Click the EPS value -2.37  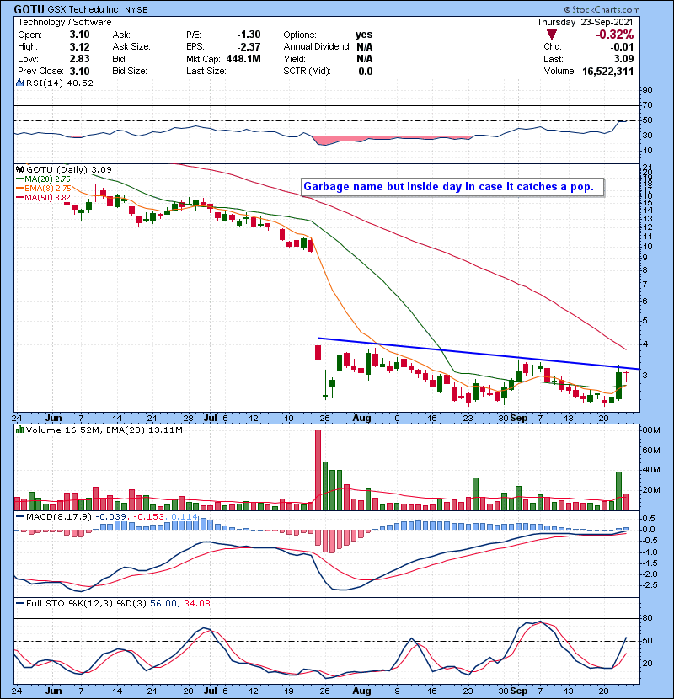click(x=249, y=47)
